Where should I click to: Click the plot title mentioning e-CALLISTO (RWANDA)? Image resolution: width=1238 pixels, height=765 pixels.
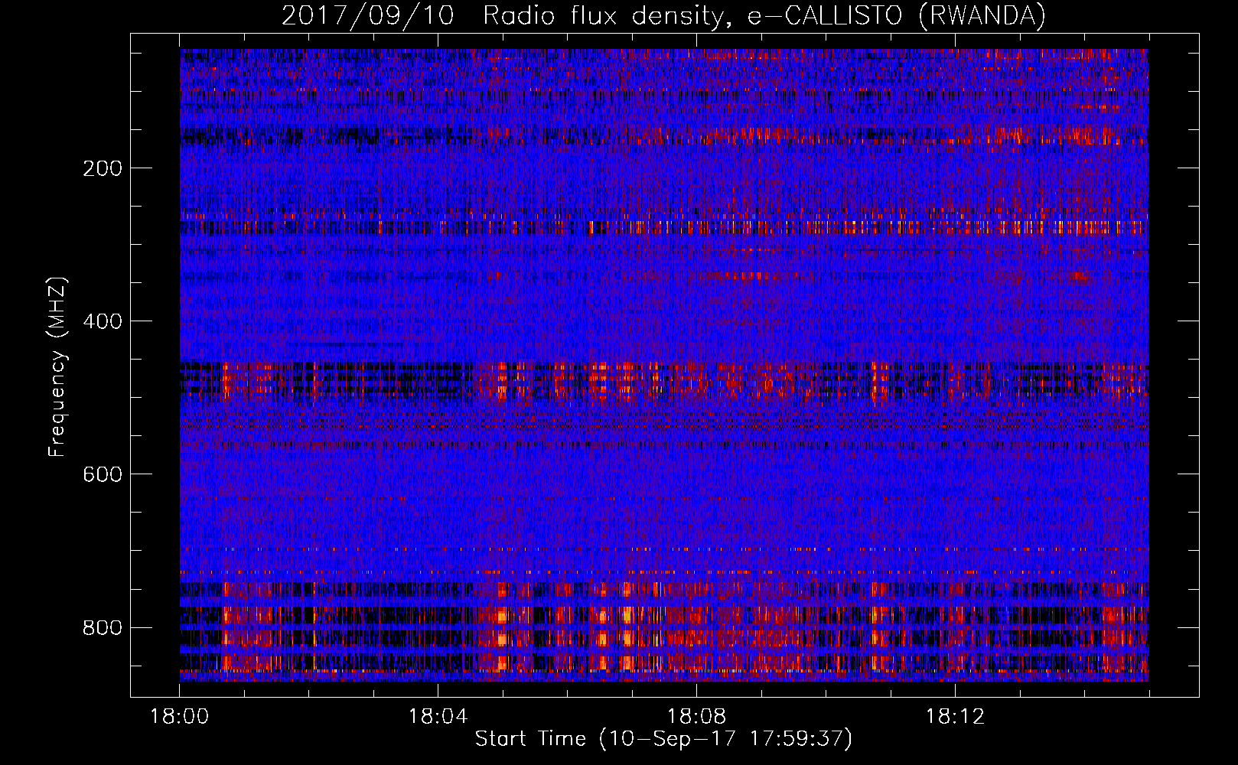point(664,15)
